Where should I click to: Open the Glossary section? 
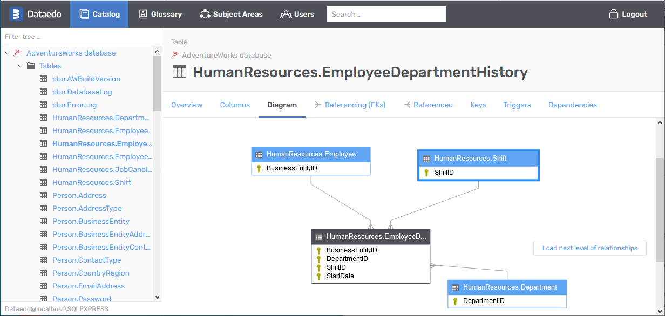point(160,14)
